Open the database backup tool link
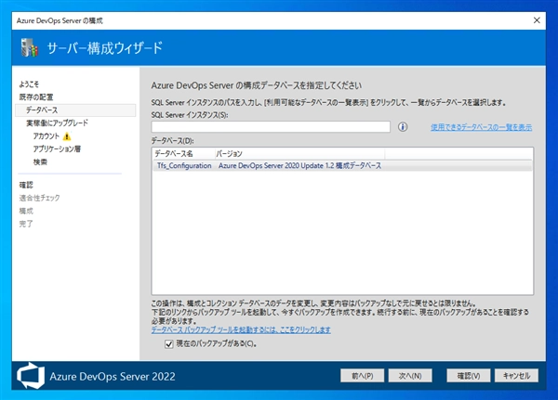 point(241,330)
